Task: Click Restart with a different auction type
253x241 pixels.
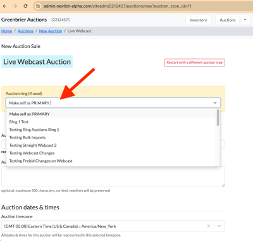Action: coord(195,63)
